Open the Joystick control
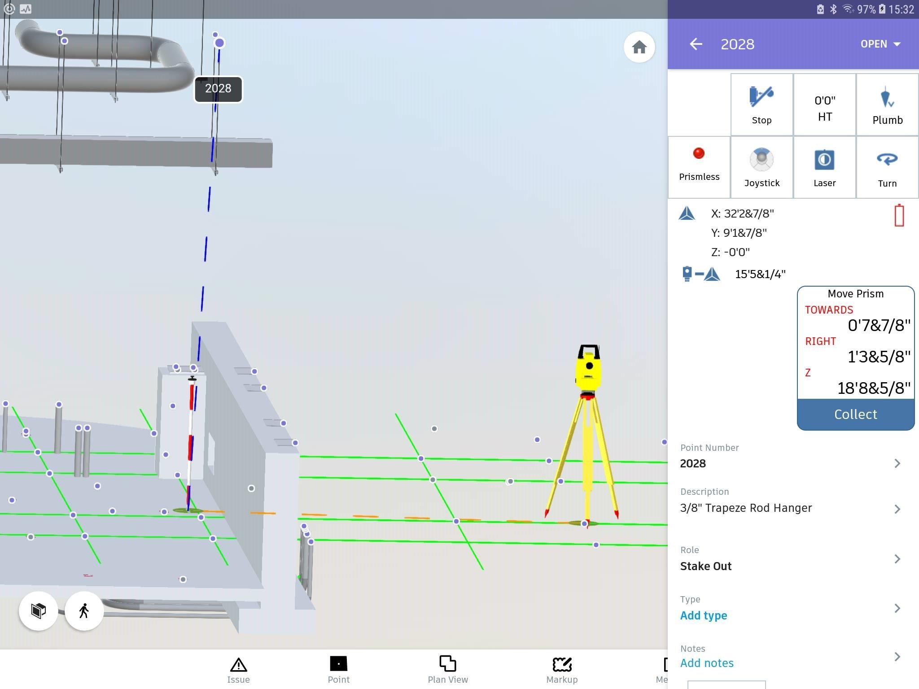This screenshot has width=919, height=689. point(761,167)
